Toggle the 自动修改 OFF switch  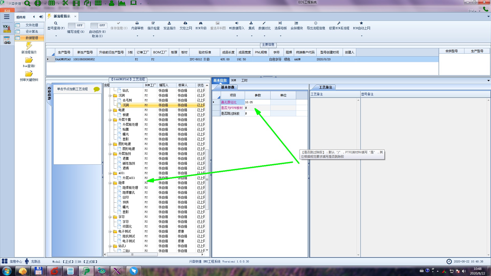click(98, 25)
